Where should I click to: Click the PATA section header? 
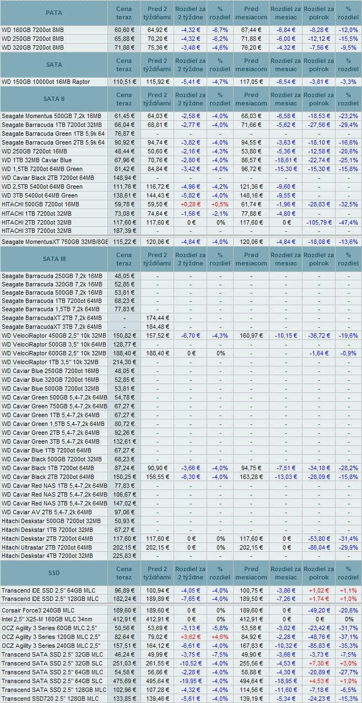(x=53, y=13)
